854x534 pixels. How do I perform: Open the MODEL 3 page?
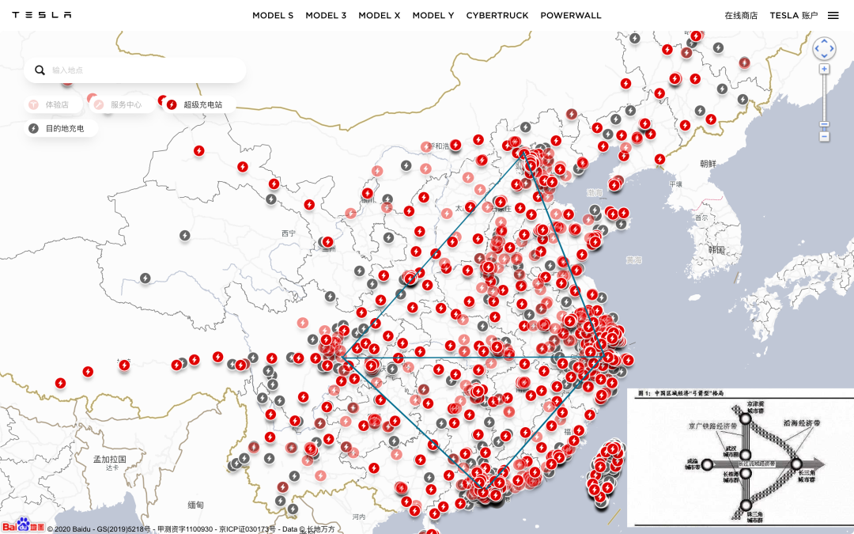click(x=326, y=15)
